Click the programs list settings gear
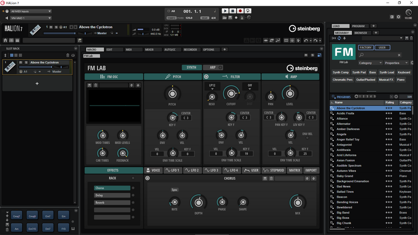 coord(396,97)
